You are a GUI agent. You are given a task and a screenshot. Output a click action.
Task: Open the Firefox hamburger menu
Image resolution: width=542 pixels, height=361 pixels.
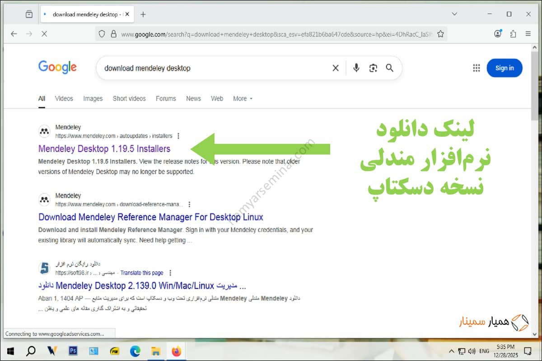pyautogui.click(x=528, y=34)
